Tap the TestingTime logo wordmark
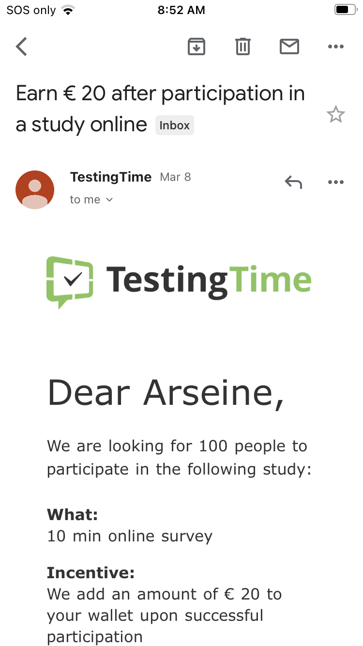This screenshot has height=646, width=363. [x=209, y=280]
